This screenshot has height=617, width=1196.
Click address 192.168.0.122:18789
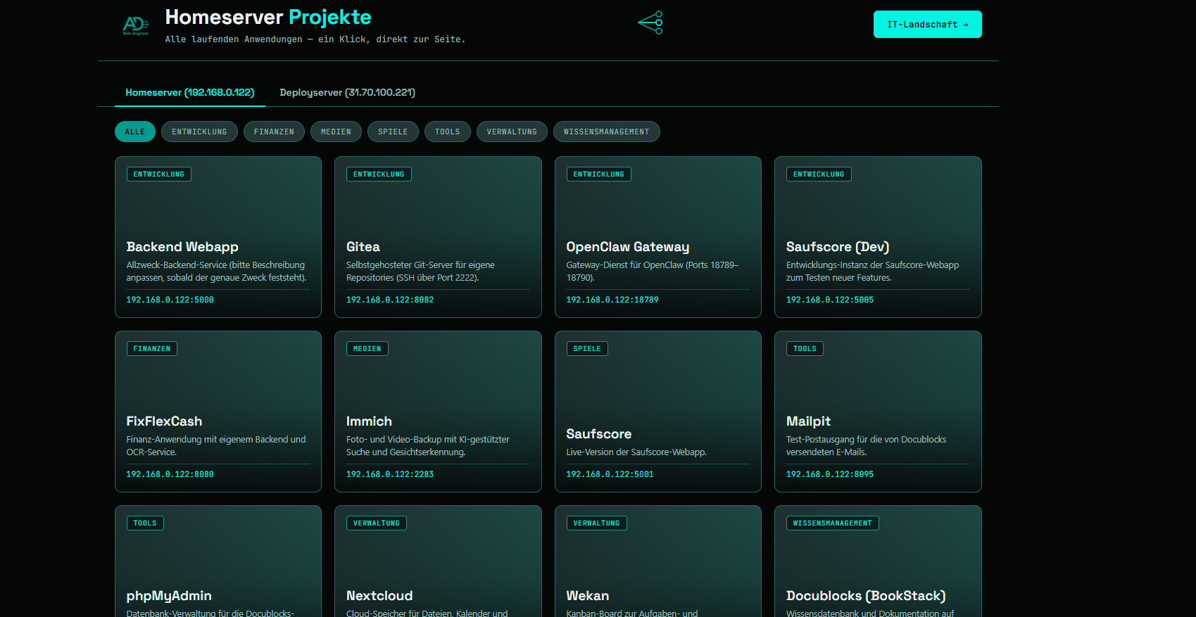[x=612, y=300]
